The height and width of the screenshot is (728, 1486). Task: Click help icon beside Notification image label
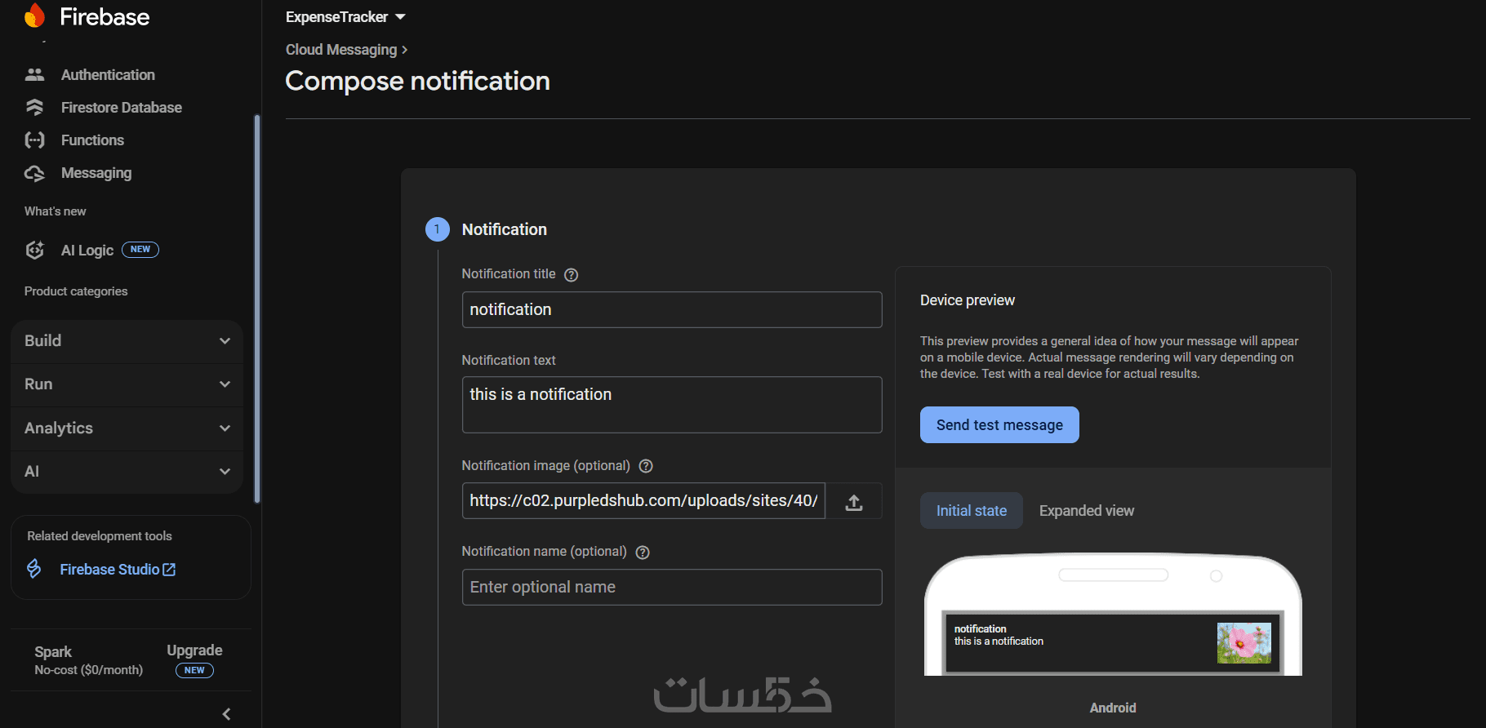(x=646, y=466)
